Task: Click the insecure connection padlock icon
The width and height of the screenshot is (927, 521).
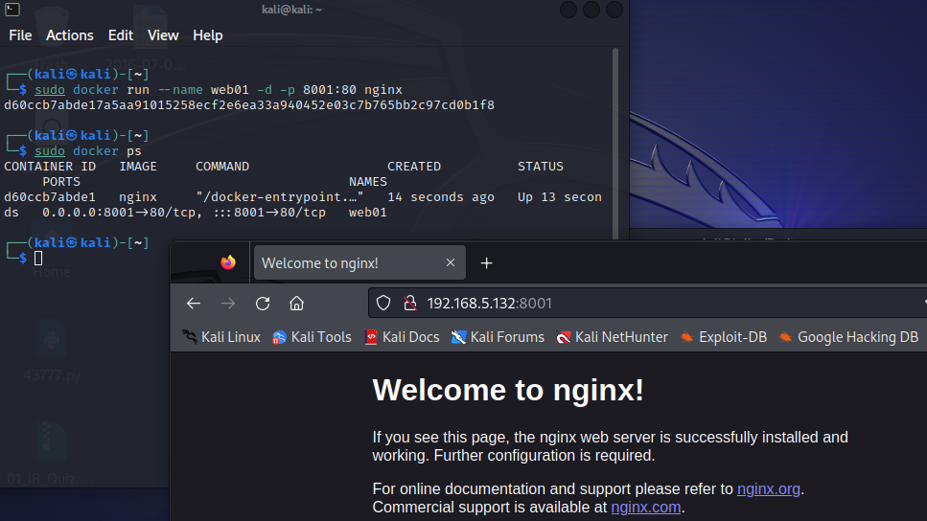Action: [409, 303]
